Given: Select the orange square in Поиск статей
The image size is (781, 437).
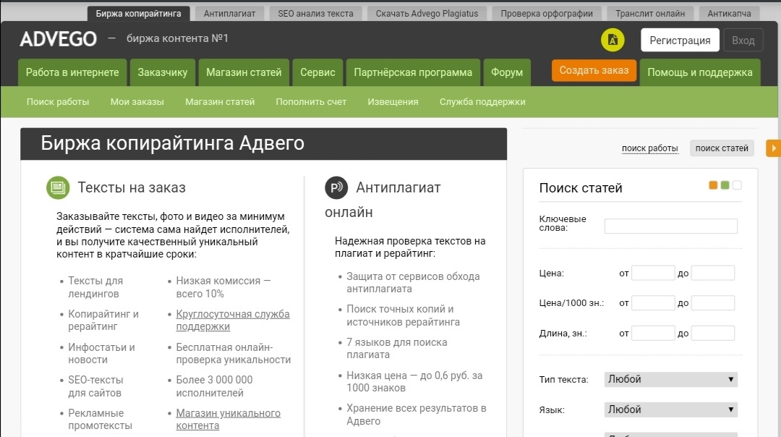Looking at the screenshot, I should (x=713, y=185).
